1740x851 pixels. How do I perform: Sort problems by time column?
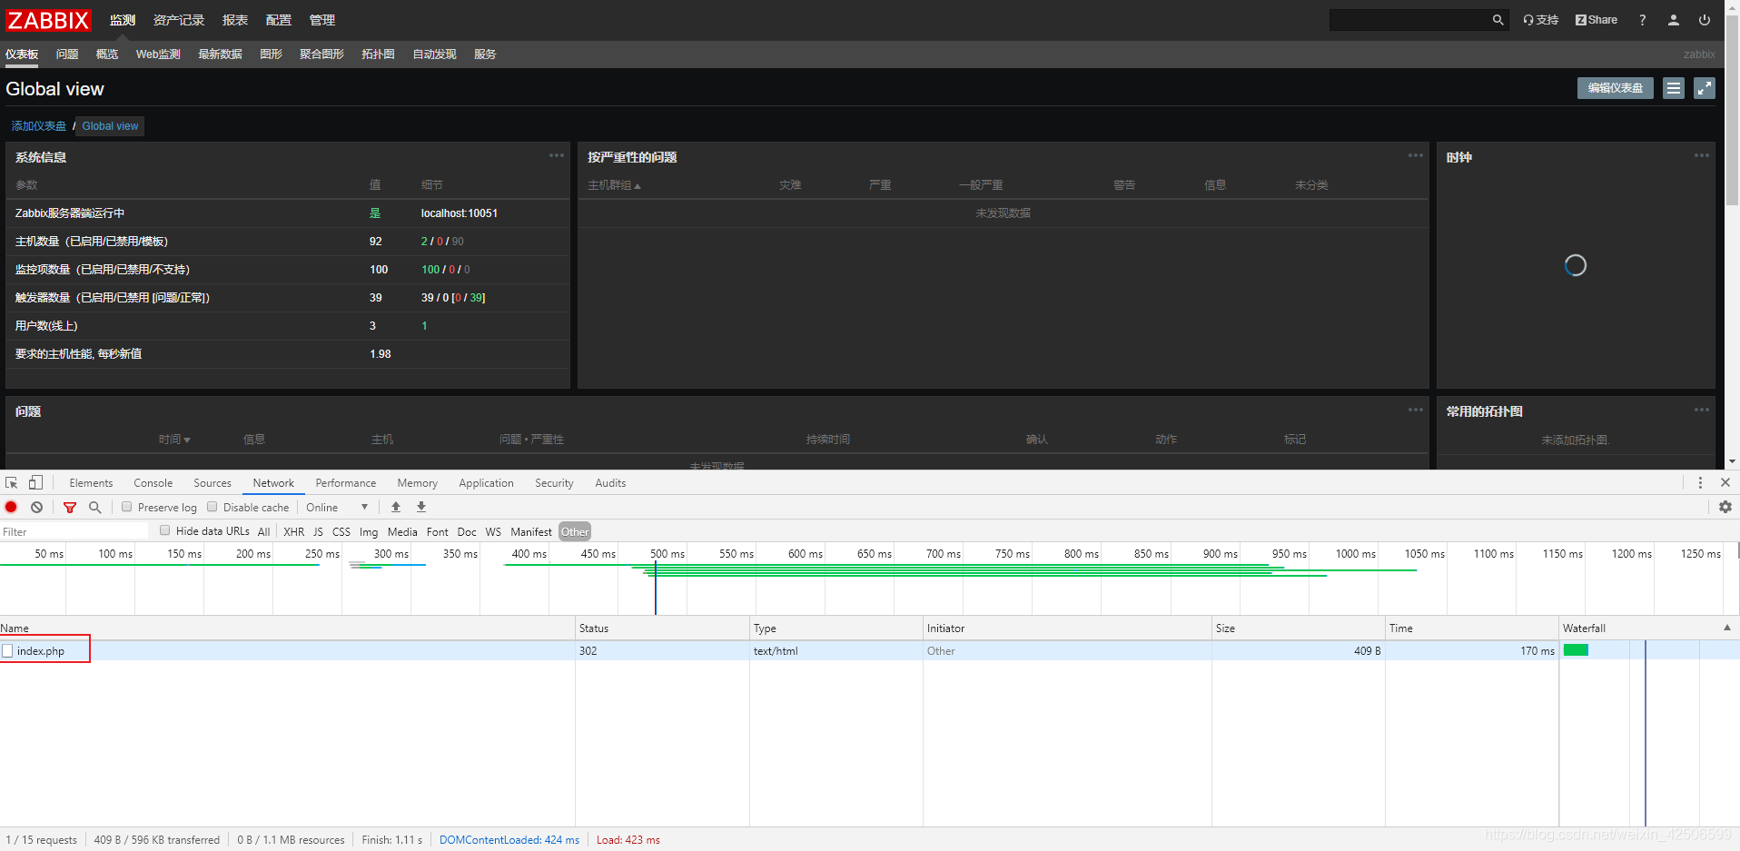[174, 440]
